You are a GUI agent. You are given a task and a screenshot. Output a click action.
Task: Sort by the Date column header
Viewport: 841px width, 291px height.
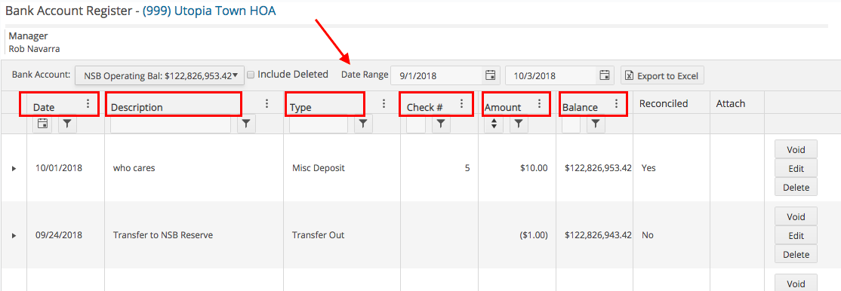coord(44,107)
